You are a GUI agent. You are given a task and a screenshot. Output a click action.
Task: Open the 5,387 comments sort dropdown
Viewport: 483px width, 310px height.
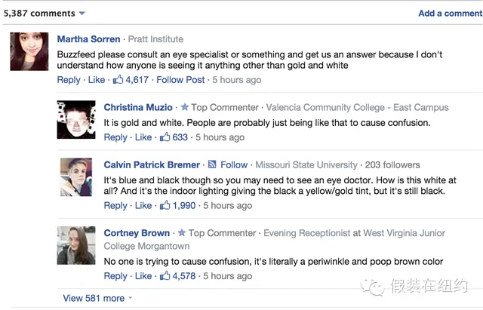pos(82,14)
